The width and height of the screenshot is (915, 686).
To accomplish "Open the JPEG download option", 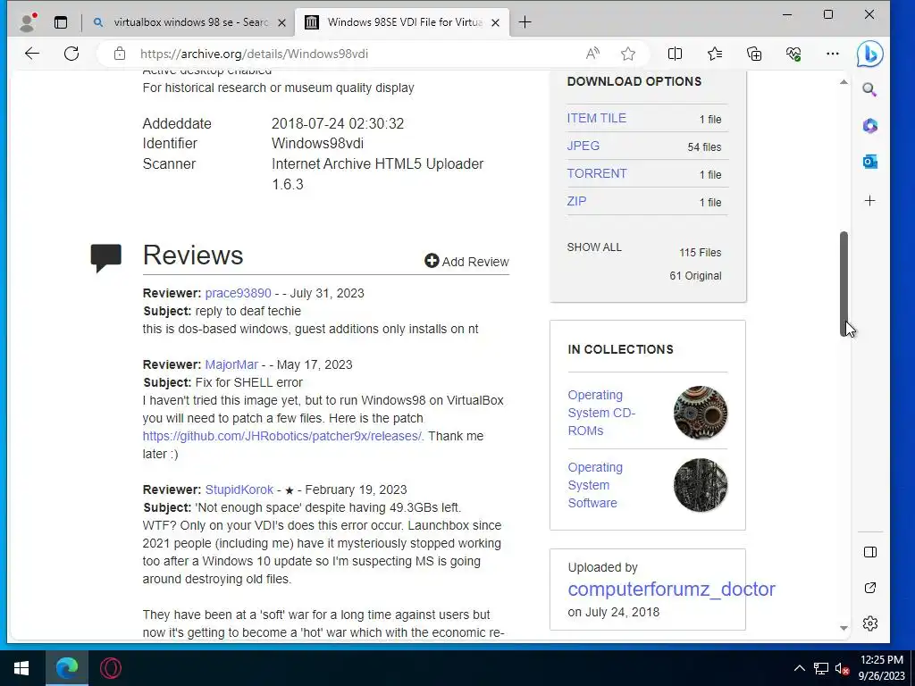I will 583,146.
